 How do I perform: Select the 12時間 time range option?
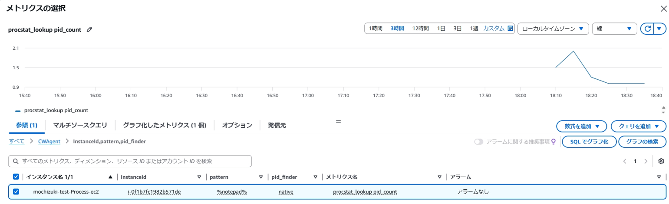pyautogui.click(x=420, y=29)
